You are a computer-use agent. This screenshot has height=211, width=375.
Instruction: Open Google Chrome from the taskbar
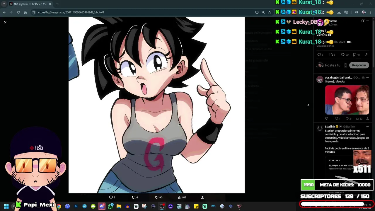click(59, 206)
